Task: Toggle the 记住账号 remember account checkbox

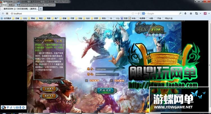Action: pos(87,80)
